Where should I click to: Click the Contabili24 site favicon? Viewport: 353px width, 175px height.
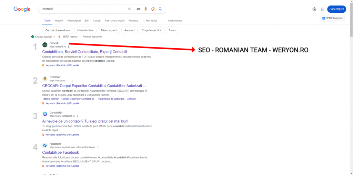tap(45, 114)
